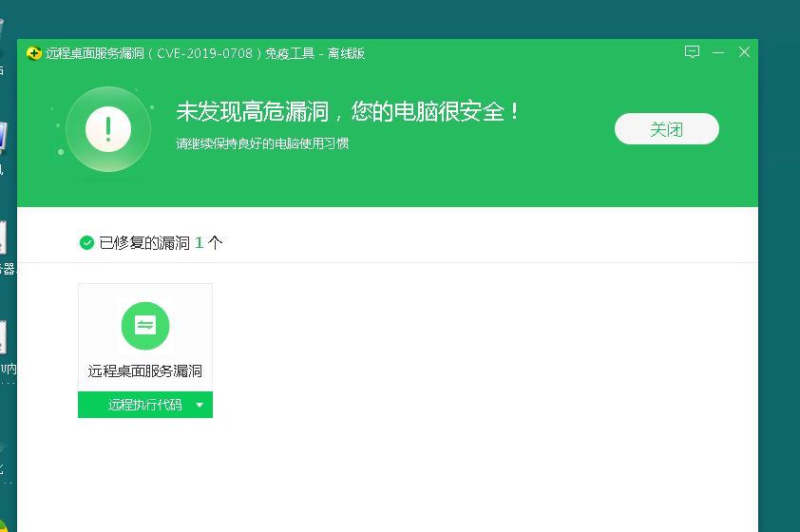This screenshot has height=532, width=800.
Task: Click the window title text CVE-2019-0708
Action: [x=204, y=53]
